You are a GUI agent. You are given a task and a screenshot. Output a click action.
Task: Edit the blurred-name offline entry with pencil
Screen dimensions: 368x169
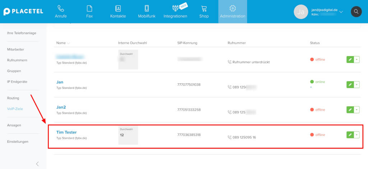(x=350, y=60)
